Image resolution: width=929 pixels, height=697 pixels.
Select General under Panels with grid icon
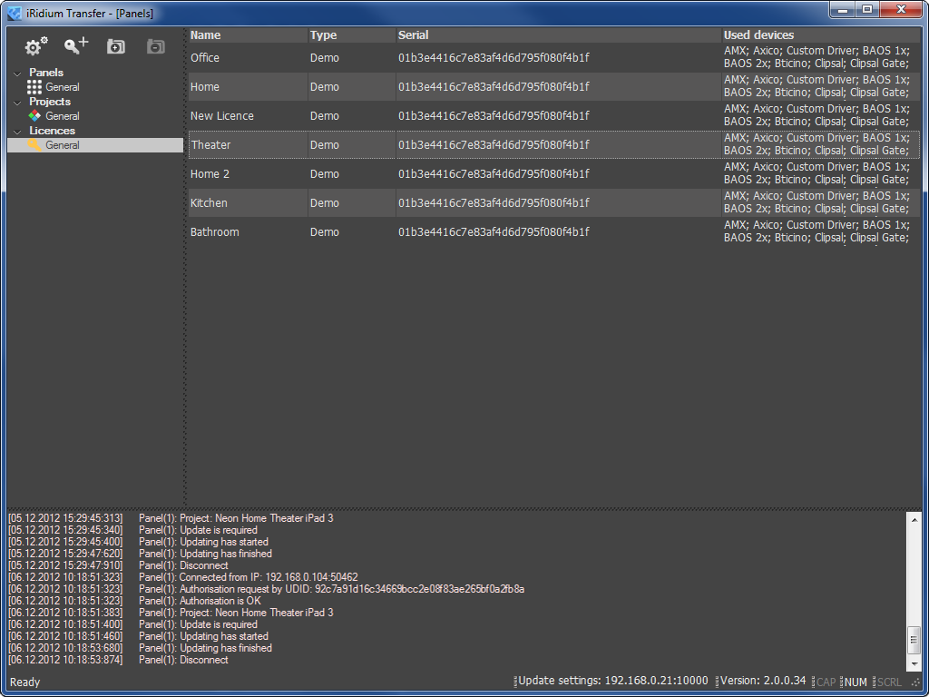point(62,87)
